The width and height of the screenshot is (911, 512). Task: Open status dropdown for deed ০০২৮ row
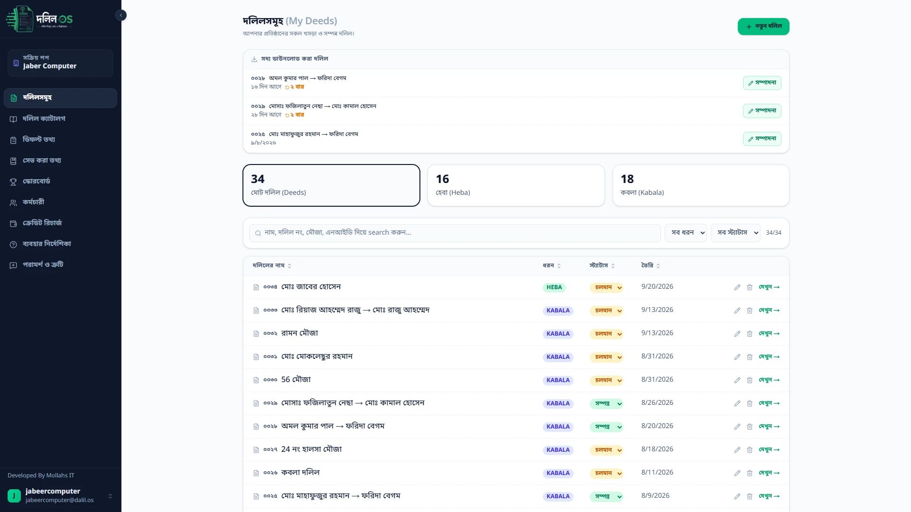[x=606, y=427]
